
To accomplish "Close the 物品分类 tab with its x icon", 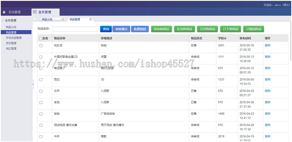I will point(63,19).
